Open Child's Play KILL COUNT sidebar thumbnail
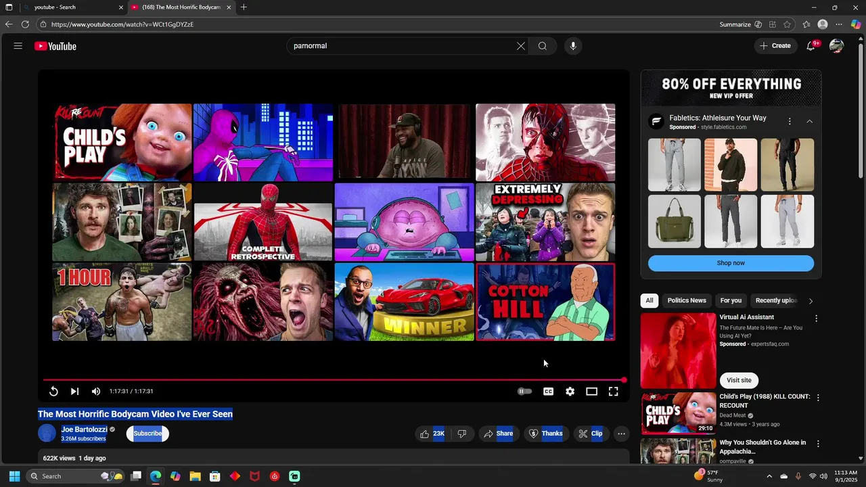This screenshot has height=487, width=866. (x=678, y=413)
